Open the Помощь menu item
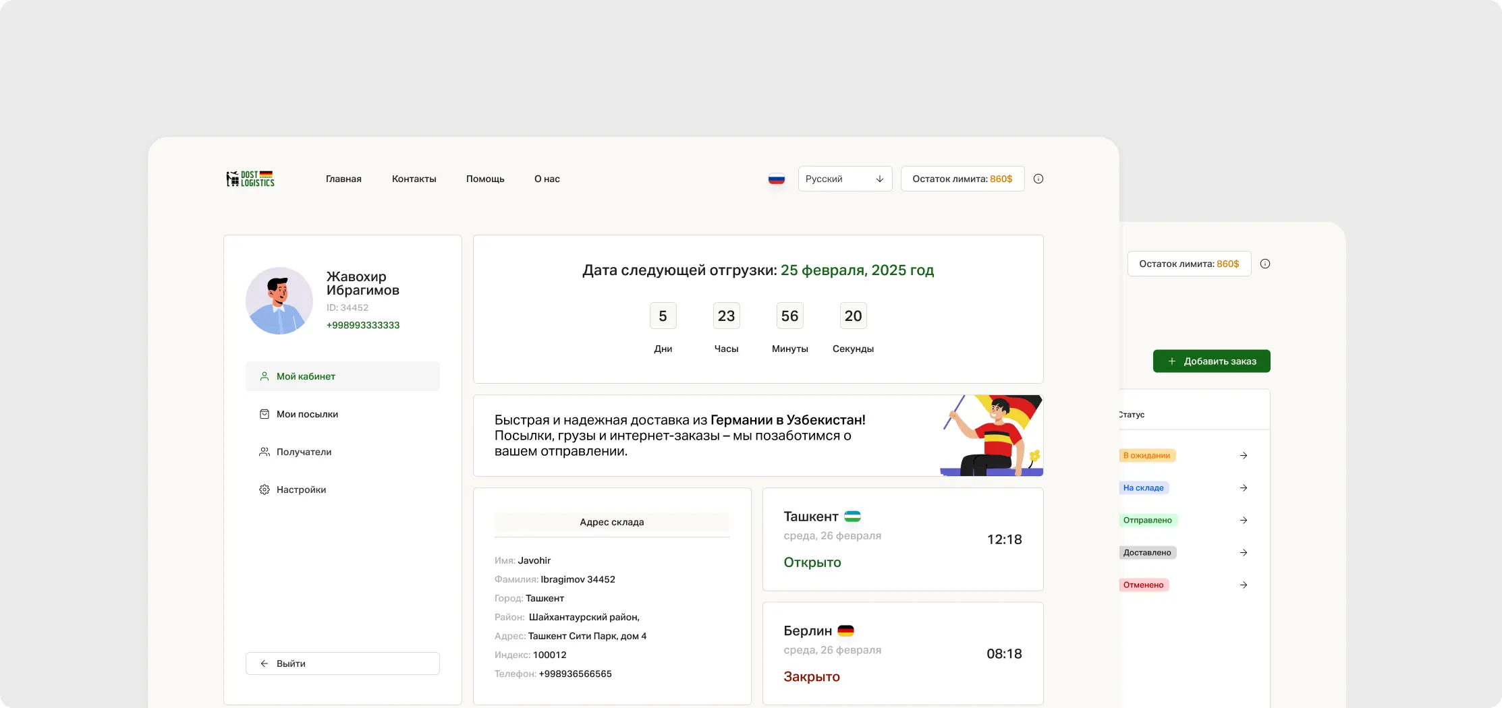 (485, 179)
